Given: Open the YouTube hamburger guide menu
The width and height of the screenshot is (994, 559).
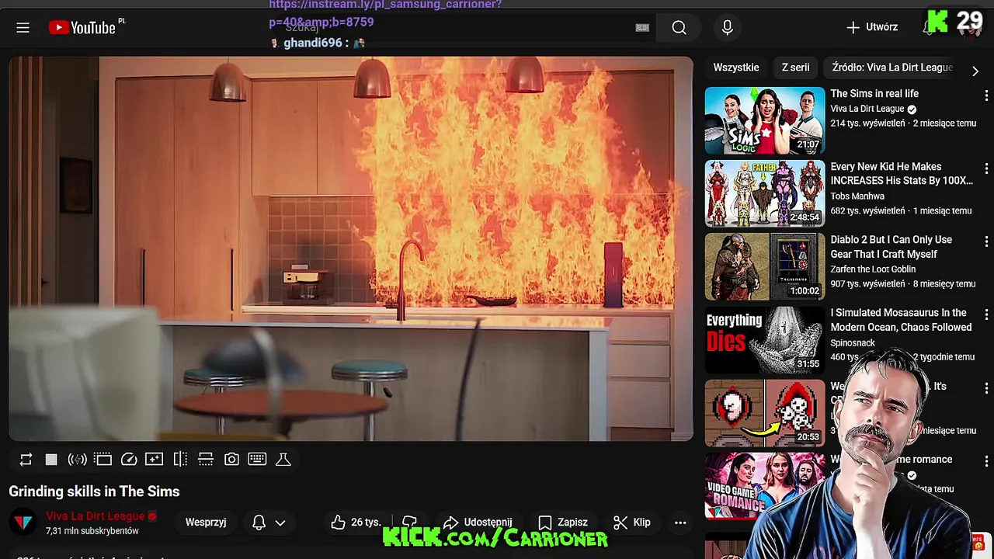Looking at the screenshot, I should [x=23, y=28].
